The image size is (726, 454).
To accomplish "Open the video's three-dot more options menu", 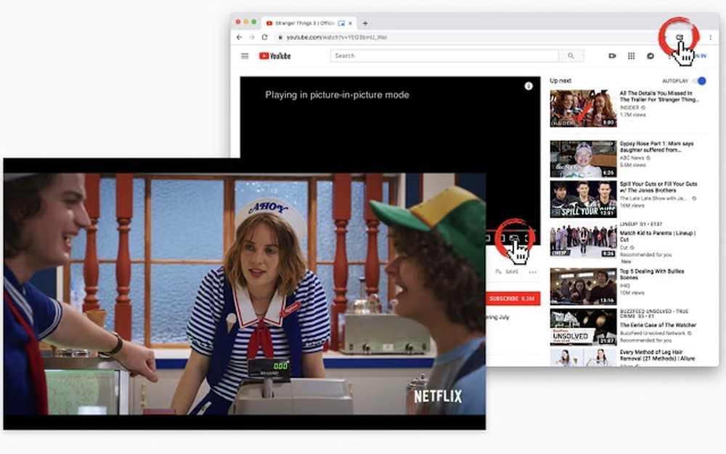I will (532, 272).
